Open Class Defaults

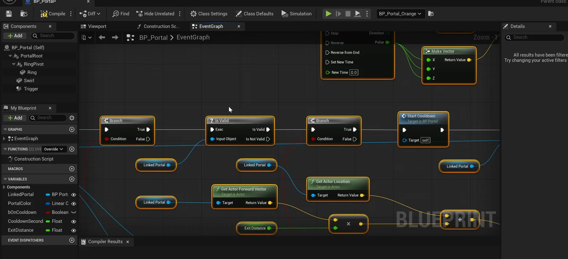click(x=255, y=14)
